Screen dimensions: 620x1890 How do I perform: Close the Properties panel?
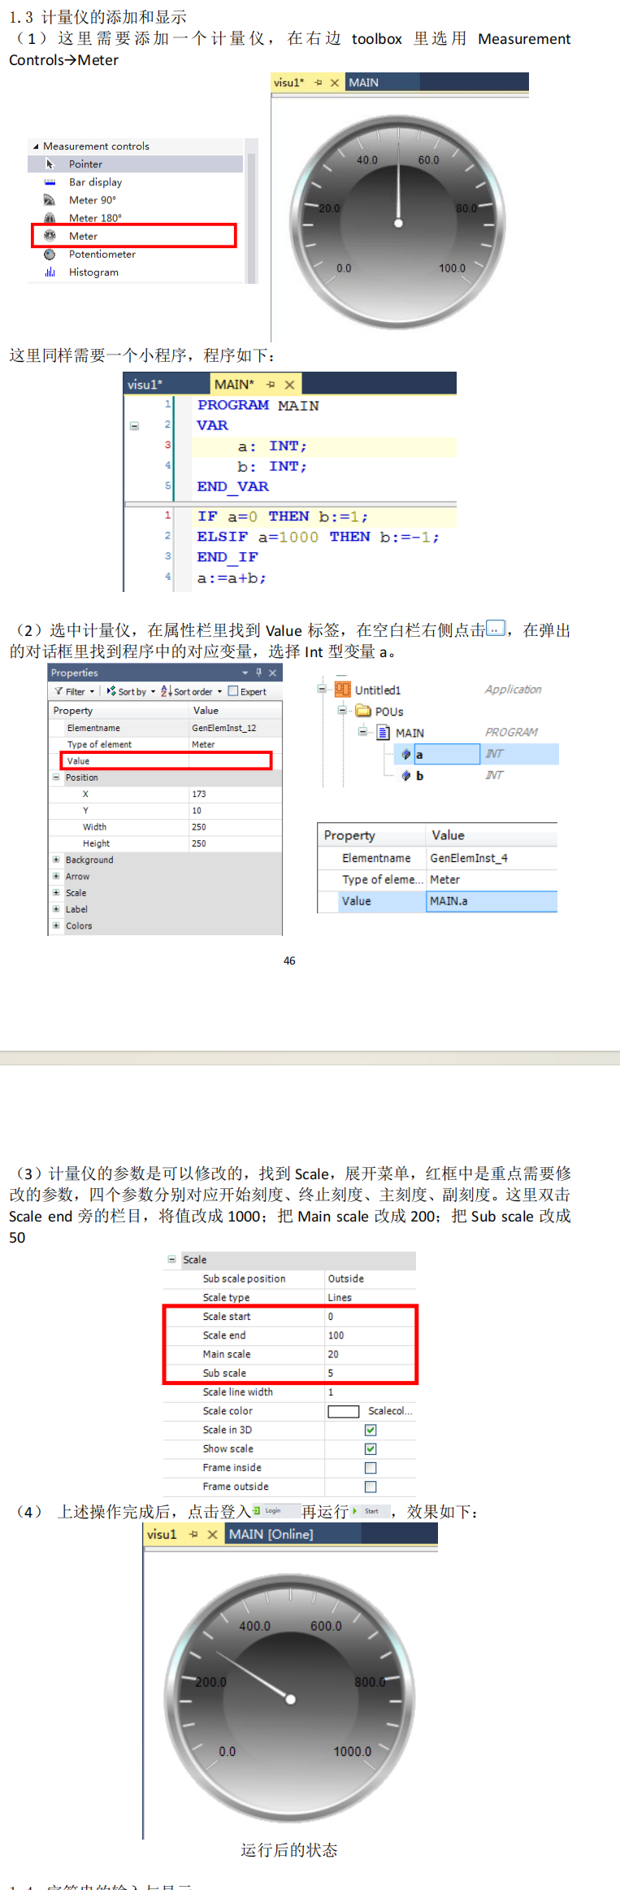[273, 673]
